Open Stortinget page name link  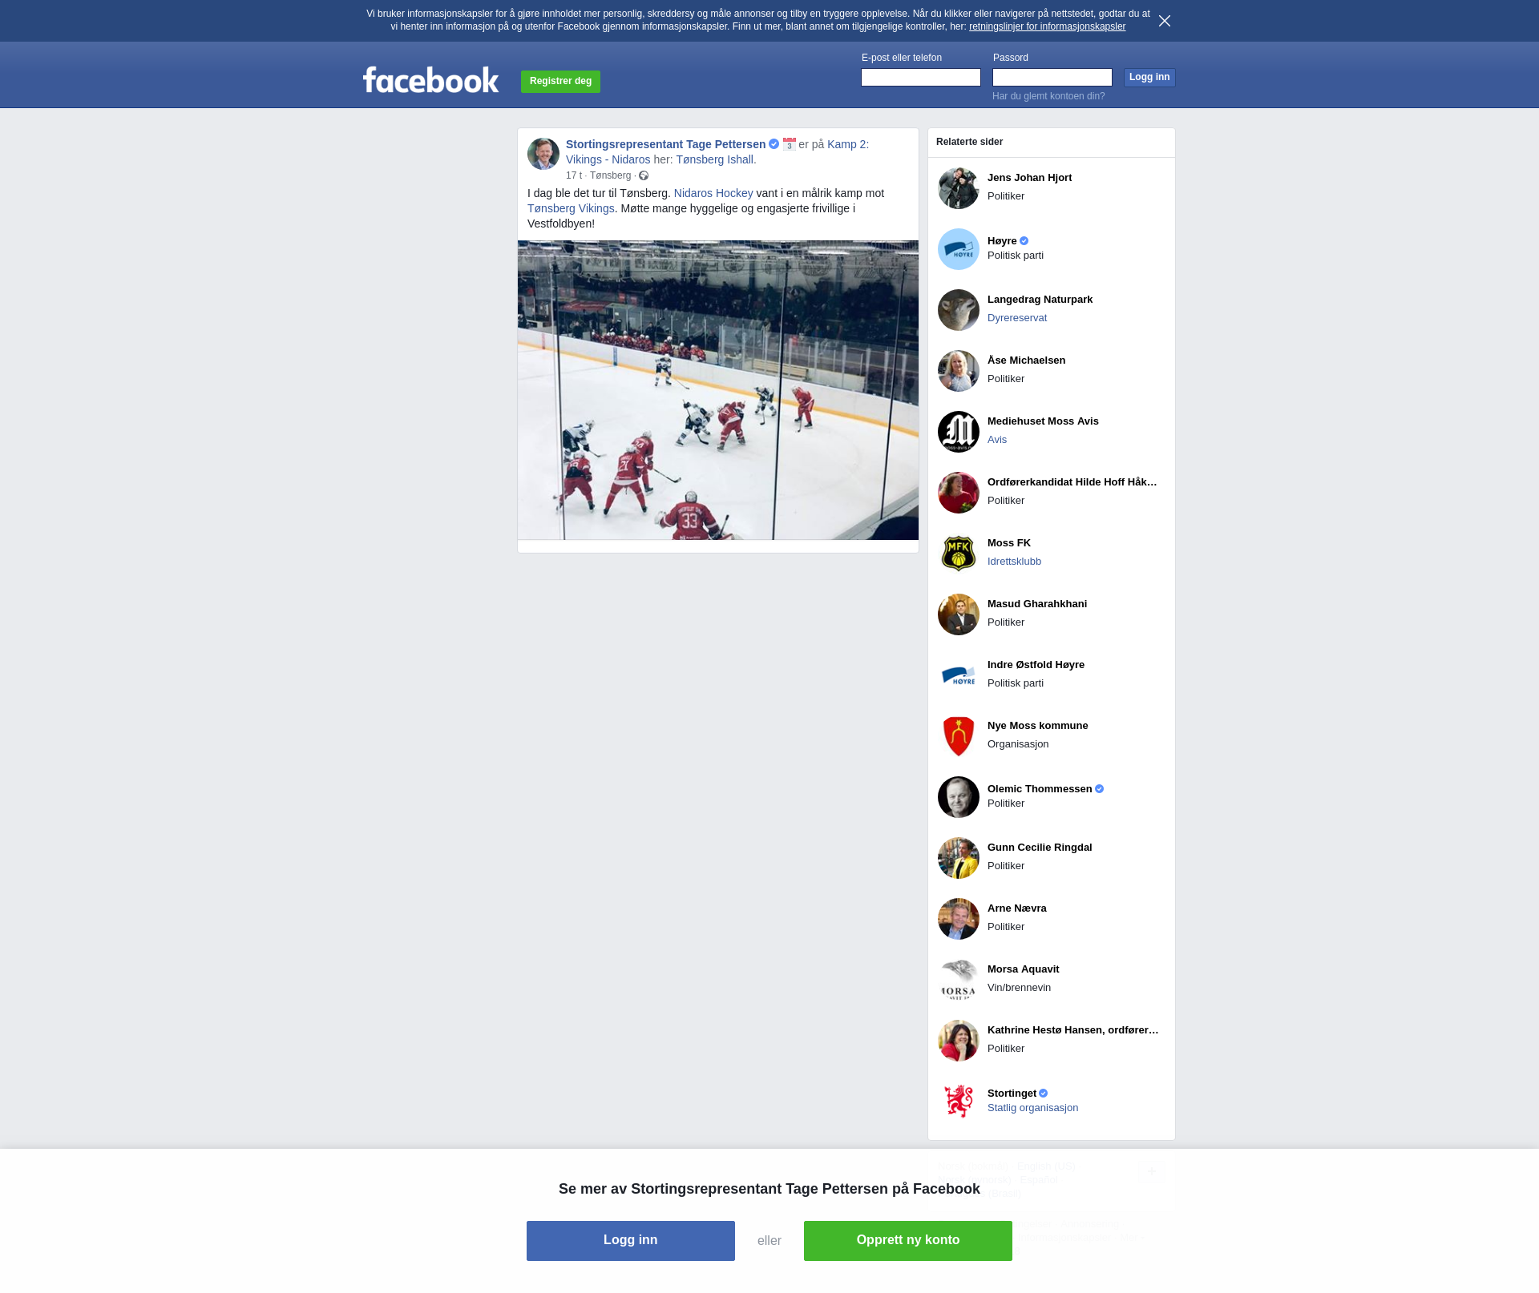tap(1012, 1094)
